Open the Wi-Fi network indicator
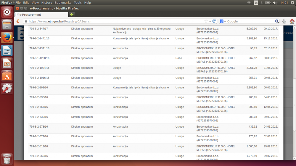The width and height of the screenshot is (296, 166). coord(249,3)
